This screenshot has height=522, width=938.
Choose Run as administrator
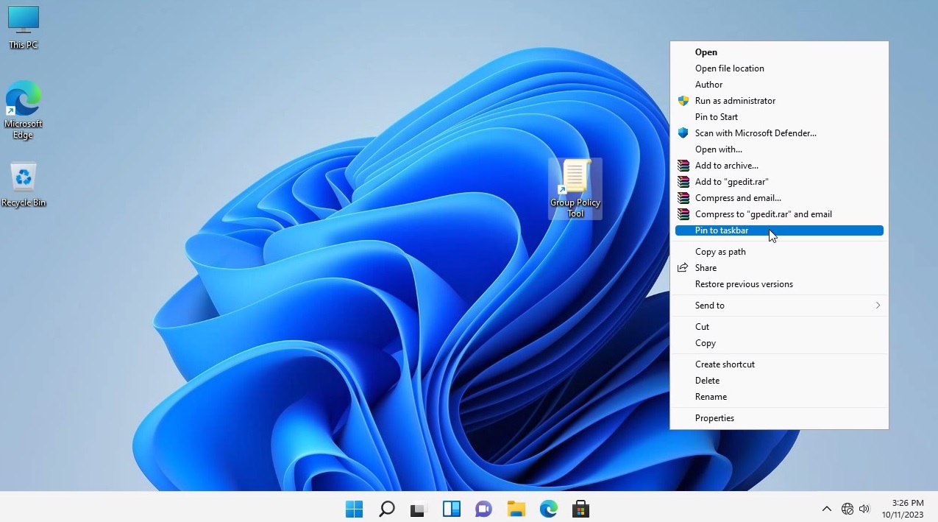click(779, 101)
